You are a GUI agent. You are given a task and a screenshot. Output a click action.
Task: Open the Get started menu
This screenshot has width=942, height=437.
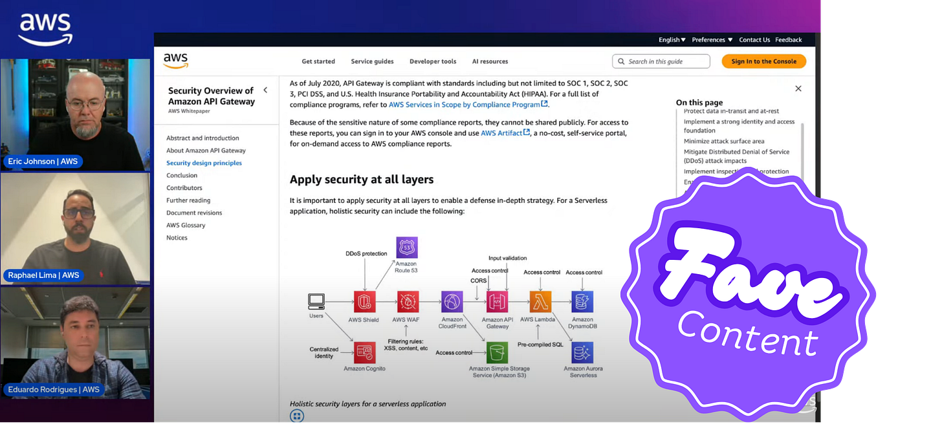tap(318, 61)
